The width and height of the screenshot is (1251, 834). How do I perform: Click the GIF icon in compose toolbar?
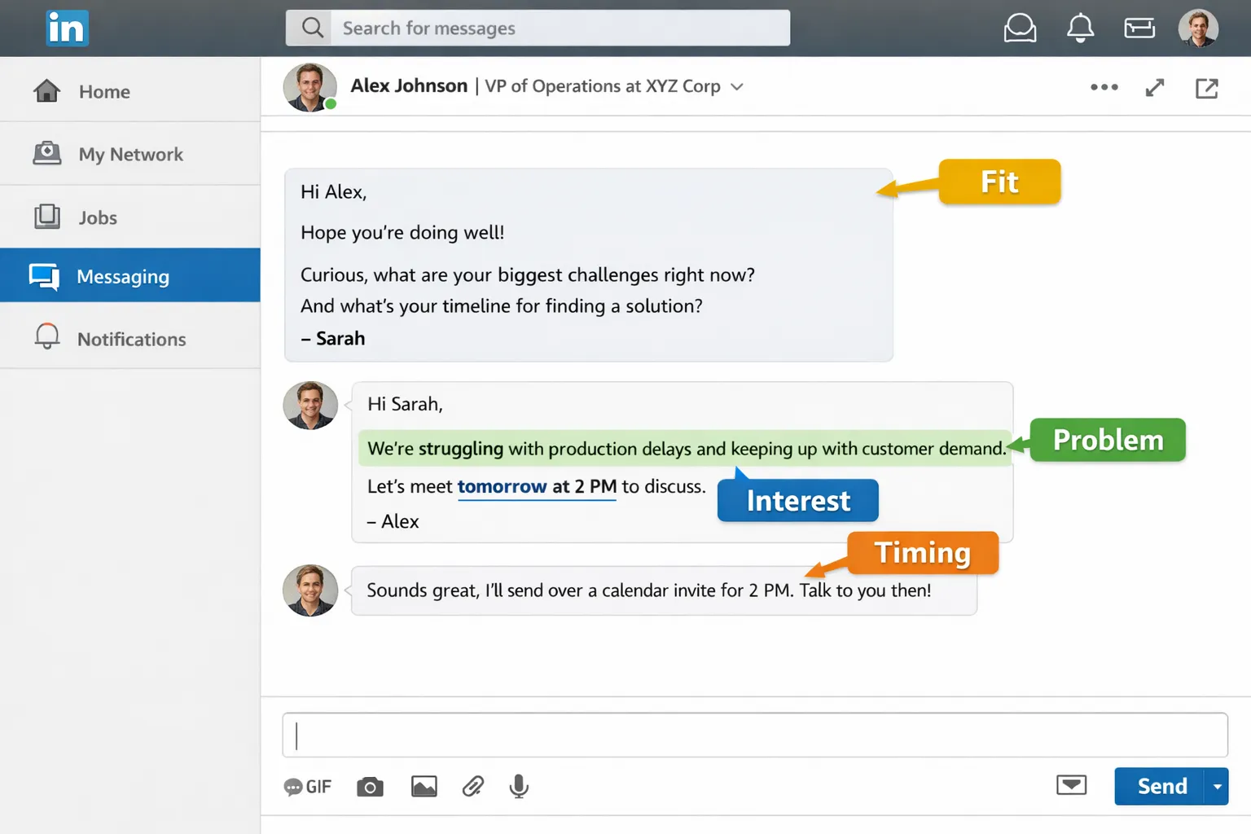coord(307,786)
